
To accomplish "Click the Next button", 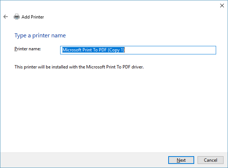I will (181, 160).
